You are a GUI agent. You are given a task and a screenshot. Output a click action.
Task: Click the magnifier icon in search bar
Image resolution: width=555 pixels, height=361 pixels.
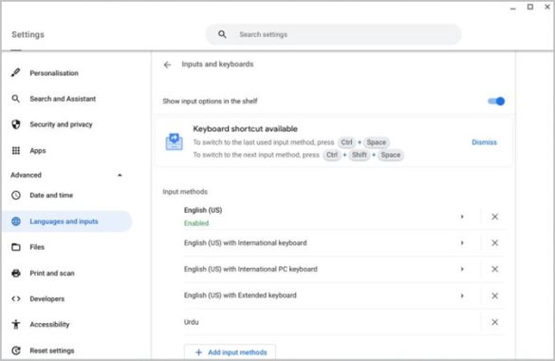pos(222,34)
